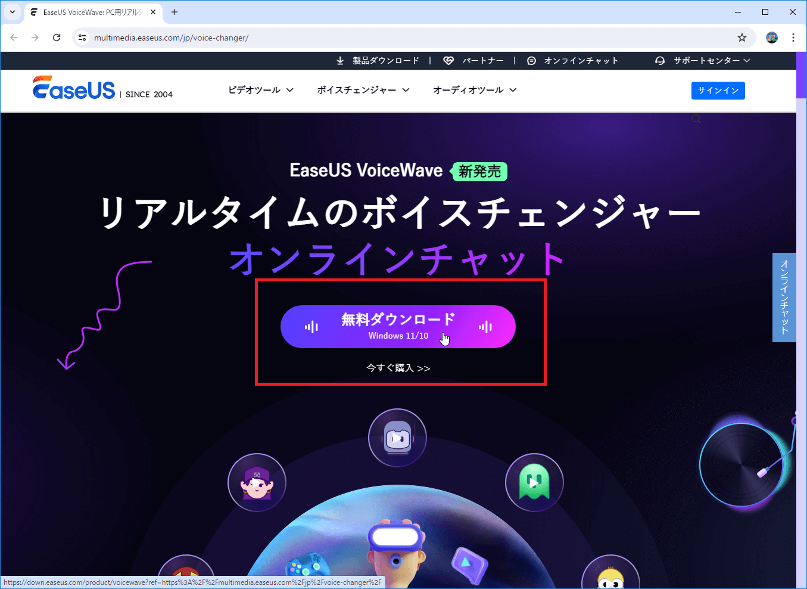The width and height of the screenshot is (807, 589).
Task: Click the 製品ダウンロード link
Action: coord(379,60)
